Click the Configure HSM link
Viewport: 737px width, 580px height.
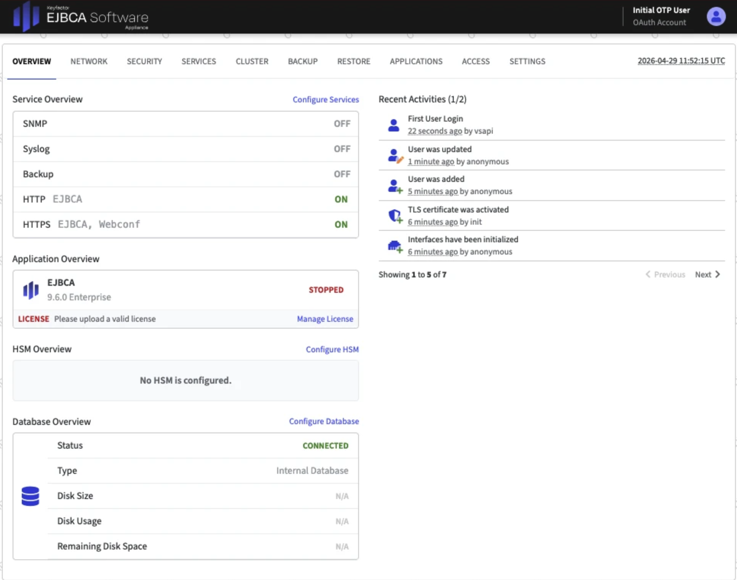[332, 349]
